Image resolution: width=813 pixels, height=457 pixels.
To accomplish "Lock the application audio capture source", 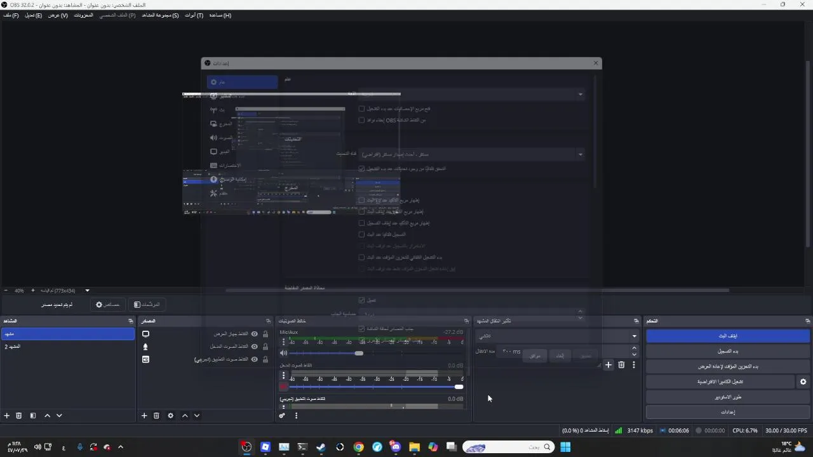I will click(x=265, y=359).
